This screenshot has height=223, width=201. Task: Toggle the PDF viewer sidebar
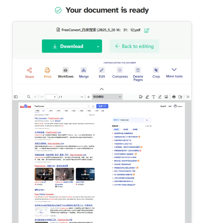pos(16,97)
